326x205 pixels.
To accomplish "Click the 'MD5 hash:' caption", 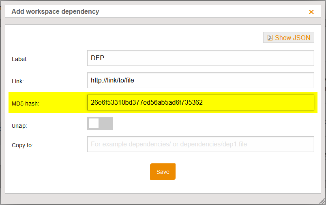I will click(26, 104).
